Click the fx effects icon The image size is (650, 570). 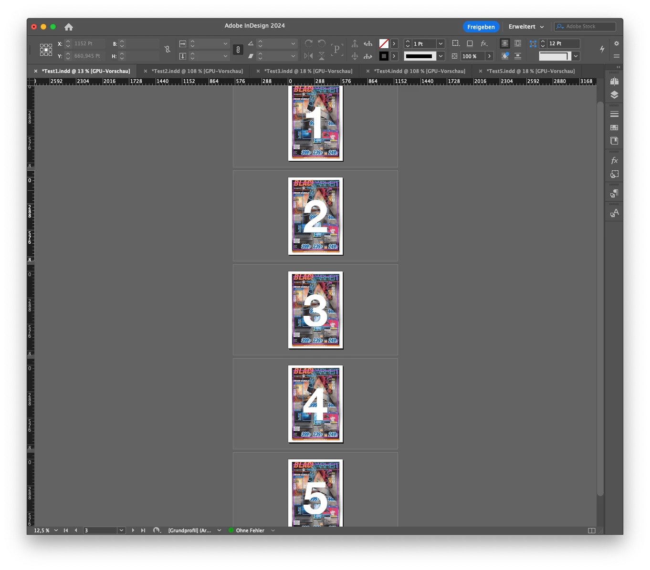coord(484,43)
